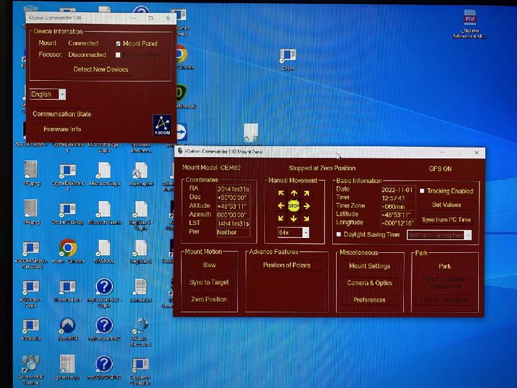Open Mount Settings

[x=370, y=266]
